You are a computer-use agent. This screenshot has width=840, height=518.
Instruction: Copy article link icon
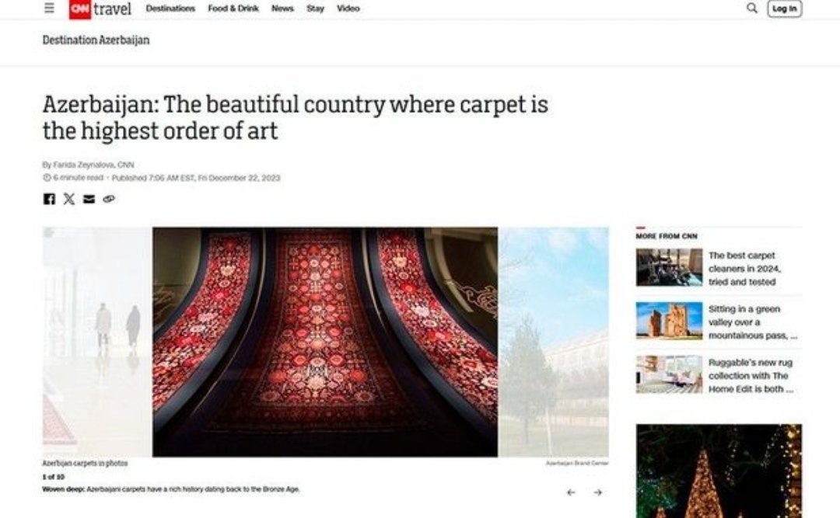click(x=109, y=199)
